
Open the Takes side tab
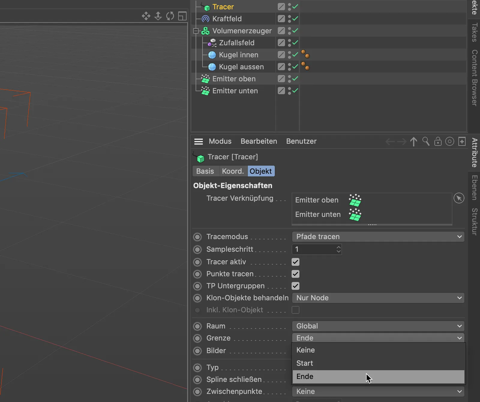pyautogui.click(x=474, y=32)
